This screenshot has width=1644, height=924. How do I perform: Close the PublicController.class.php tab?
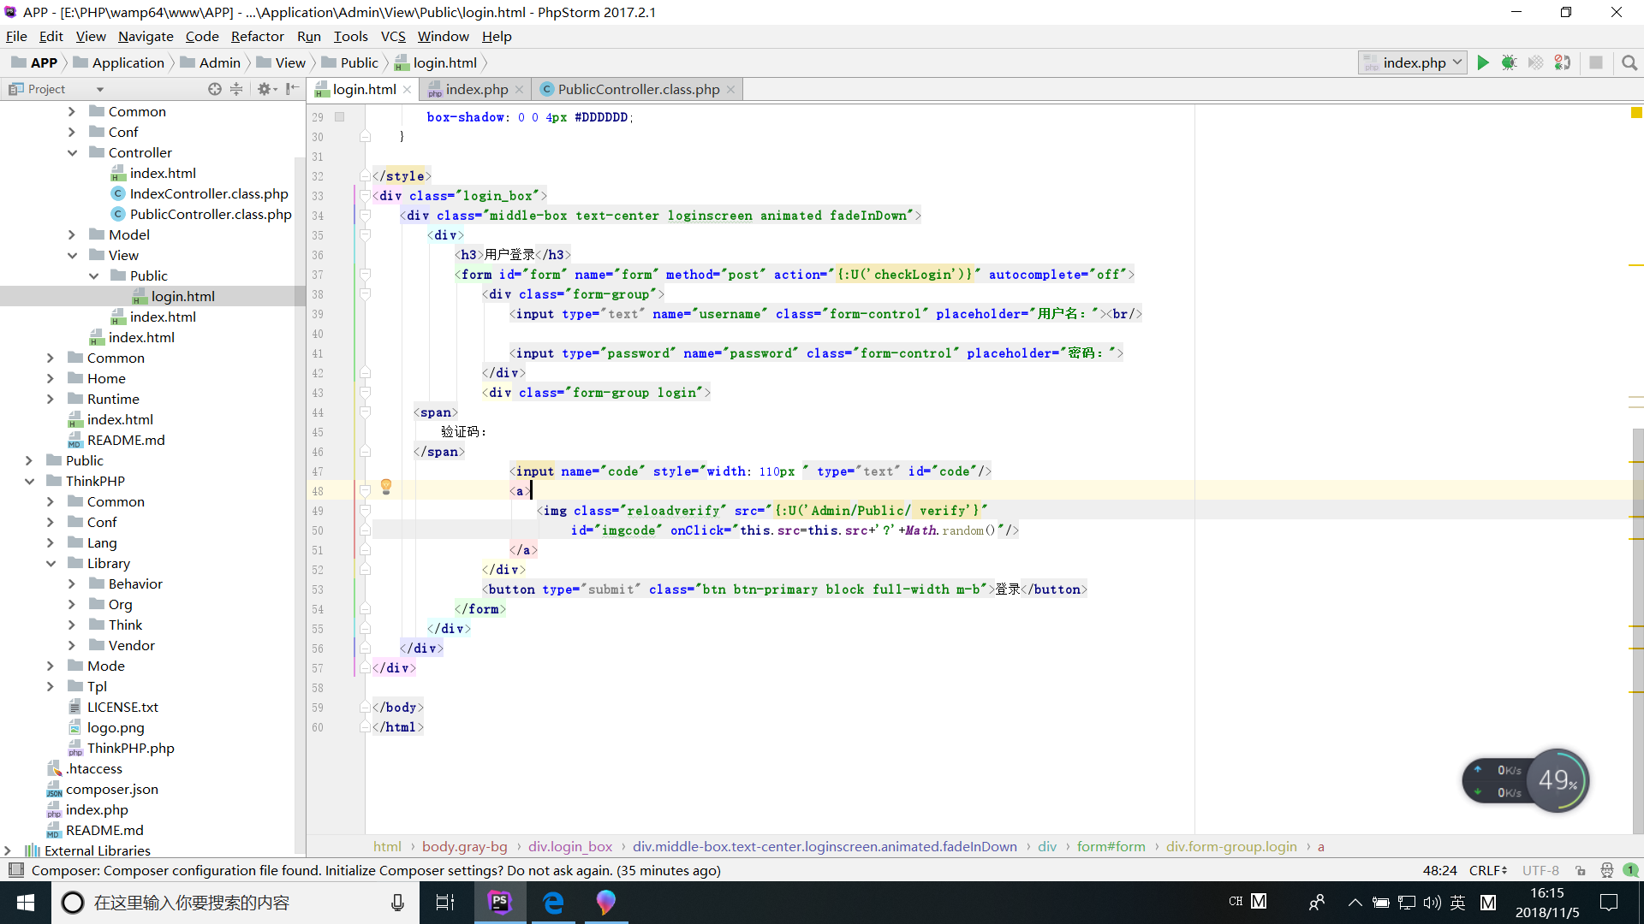(x=730, y=90)
